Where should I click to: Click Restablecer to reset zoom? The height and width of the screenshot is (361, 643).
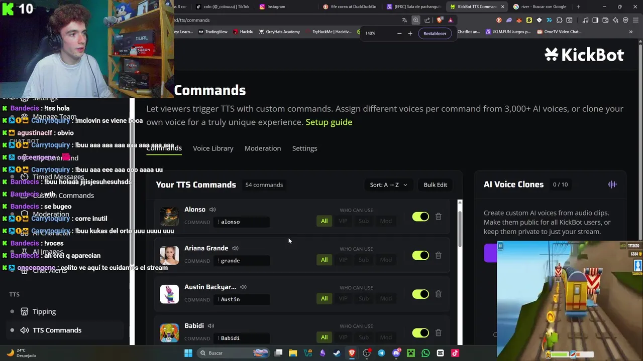click(435, 34)
